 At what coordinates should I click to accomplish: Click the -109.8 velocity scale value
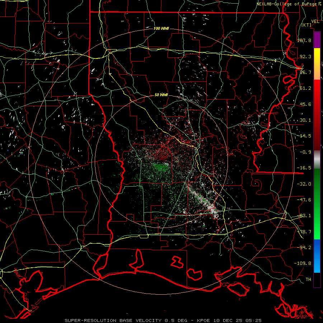(x=303, y=263)
